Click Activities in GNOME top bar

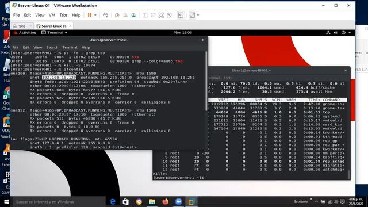pyautogui.click(x=25, y=33)
